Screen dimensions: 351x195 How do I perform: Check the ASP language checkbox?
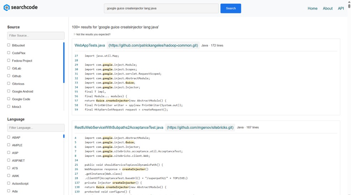pos(9,153)
